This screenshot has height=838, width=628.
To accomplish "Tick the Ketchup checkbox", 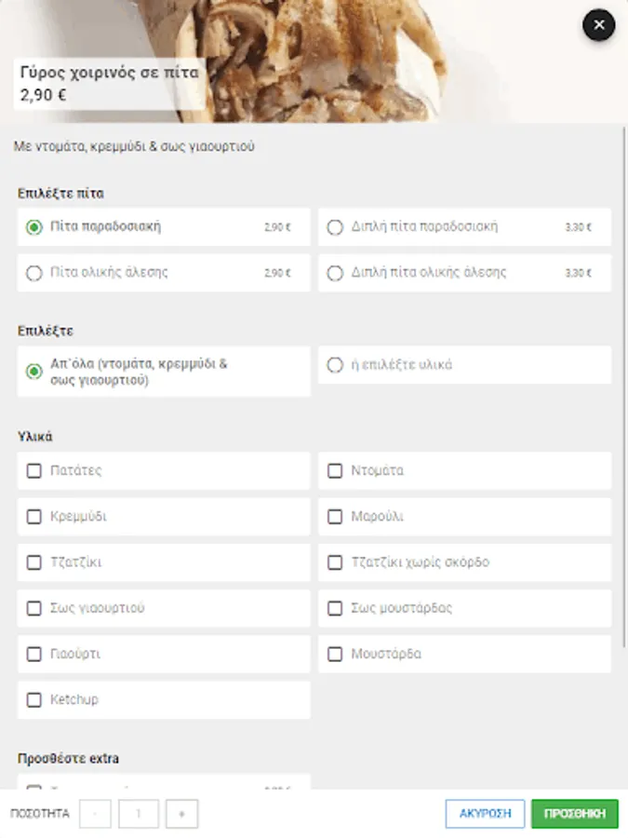I will click(x=34, y=700).
